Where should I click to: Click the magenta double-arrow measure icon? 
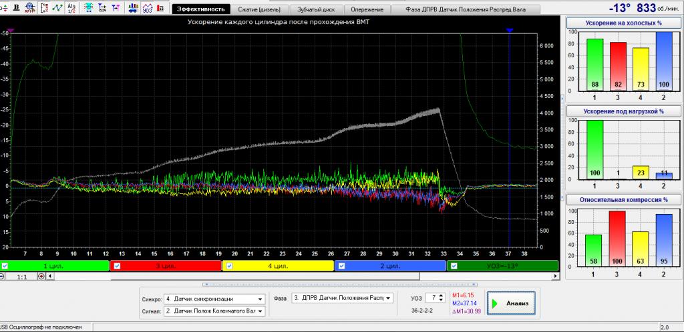pyautogui.click(x=116, y=7)
